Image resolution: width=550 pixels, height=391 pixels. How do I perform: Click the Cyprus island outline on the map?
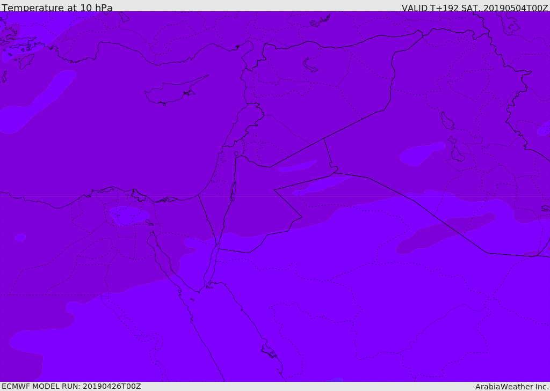coord(176,90)
